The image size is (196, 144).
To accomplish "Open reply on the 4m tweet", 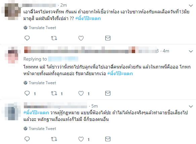I will click(x=27, y=93).
